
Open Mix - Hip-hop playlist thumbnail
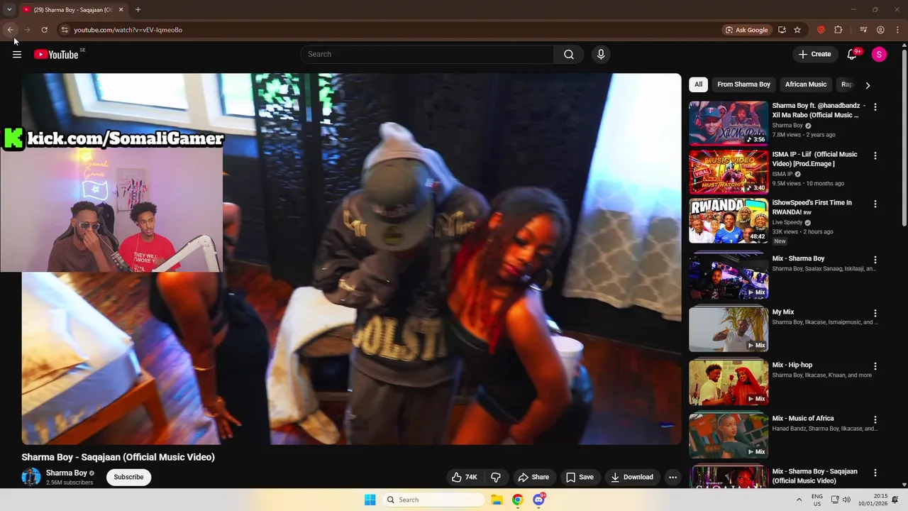click(x=729, y=383)
